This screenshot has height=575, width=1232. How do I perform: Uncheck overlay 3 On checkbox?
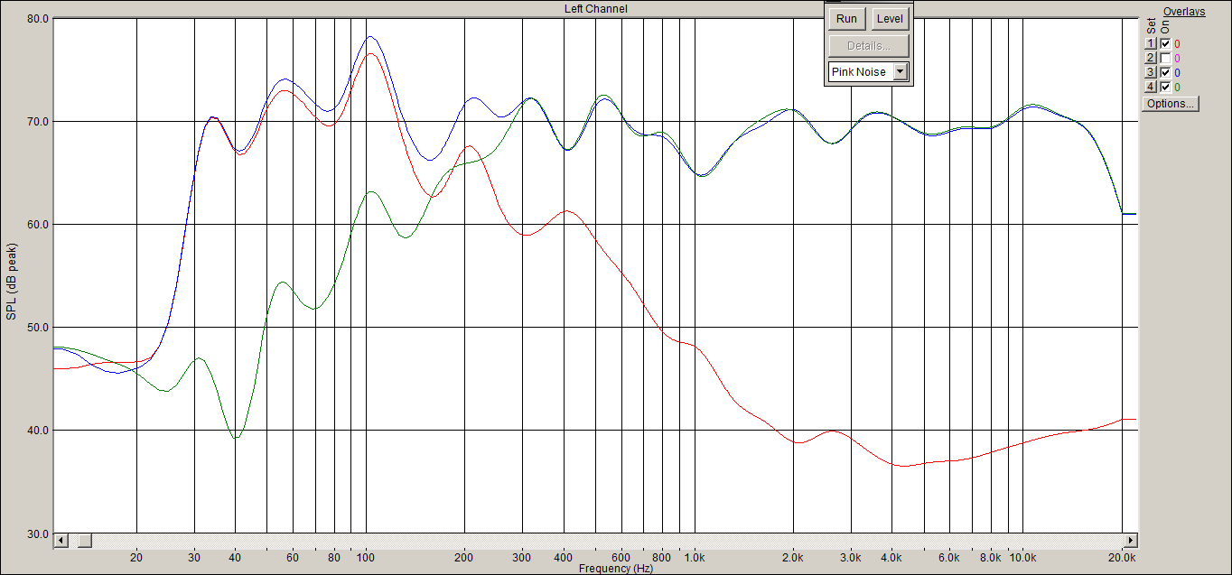(x=1165, y=72)
